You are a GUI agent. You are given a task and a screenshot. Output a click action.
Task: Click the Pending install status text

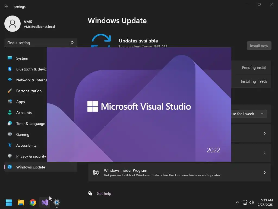(254, 67)
